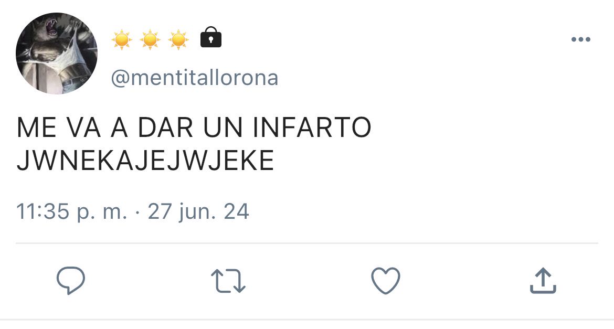Click the black padlock protected-account icon

tap(210, 37)
